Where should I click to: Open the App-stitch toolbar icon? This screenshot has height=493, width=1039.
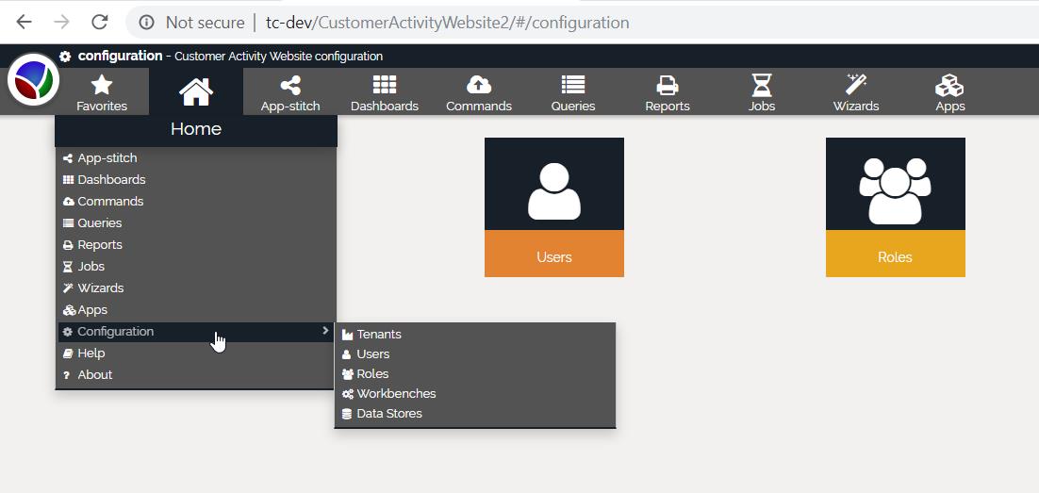coord(290,87)
